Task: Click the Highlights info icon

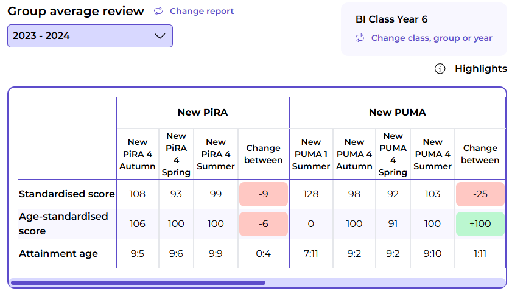Action: click(440, 69)
